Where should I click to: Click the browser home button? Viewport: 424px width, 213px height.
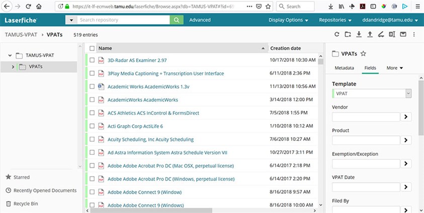pyautogui.click(x=39, y=7)
